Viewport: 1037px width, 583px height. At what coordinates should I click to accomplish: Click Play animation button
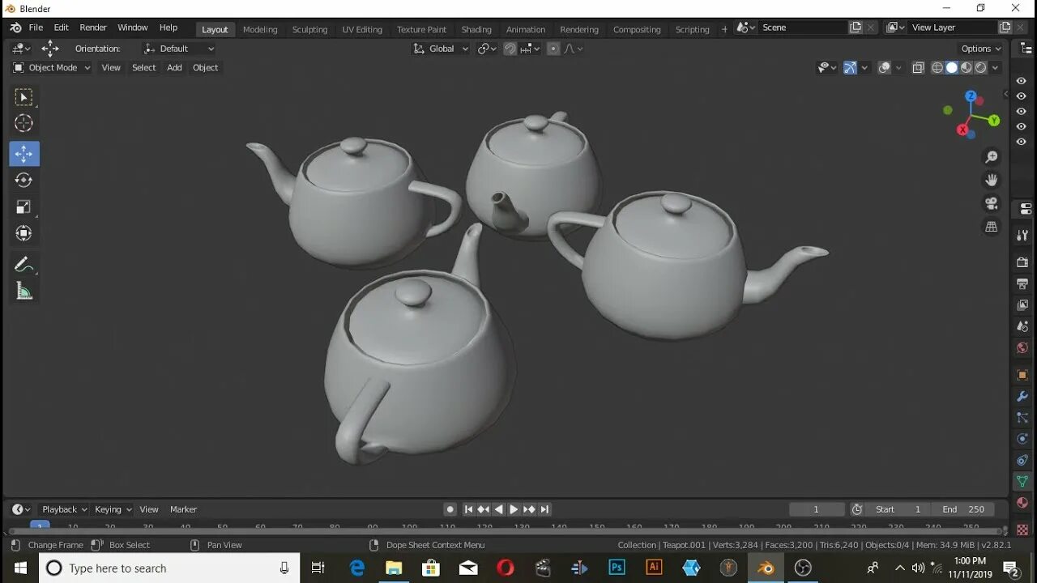pyautogui.click(x=514, y=509)
